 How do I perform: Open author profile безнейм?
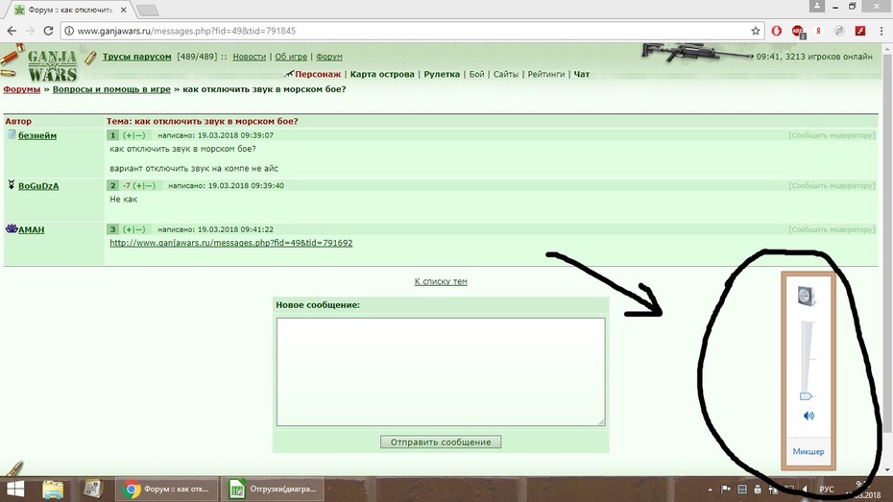coord(37,135)
